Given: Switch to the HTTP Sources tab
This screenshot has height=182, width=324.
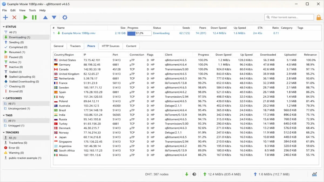Looking at the screenshot, I should coord(111,46).
